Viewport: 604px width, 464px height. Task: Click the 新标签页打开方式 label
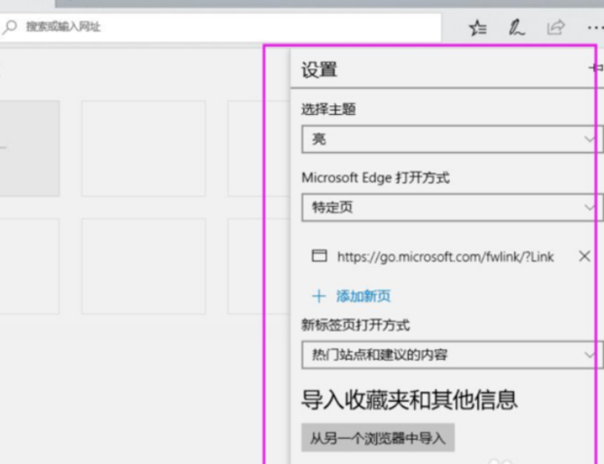coord(356,326)
